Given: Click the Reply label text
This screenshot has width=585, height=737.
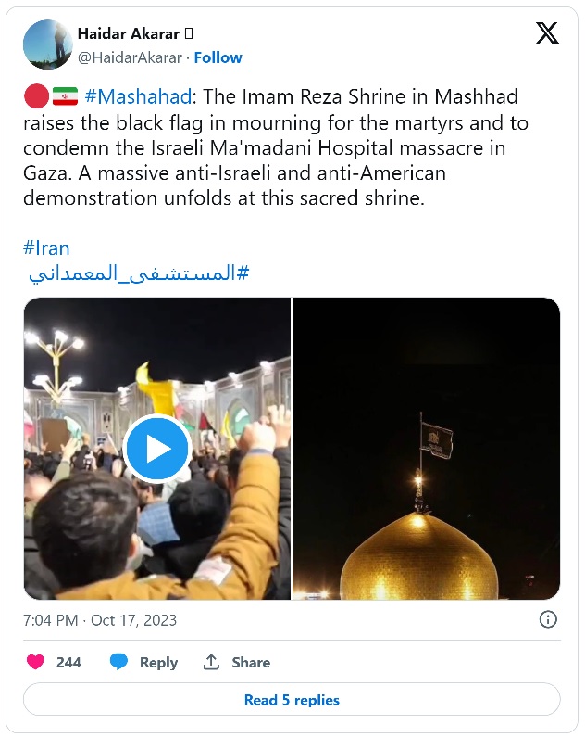Looking at the screenshot, I should (x=158, y=662).
